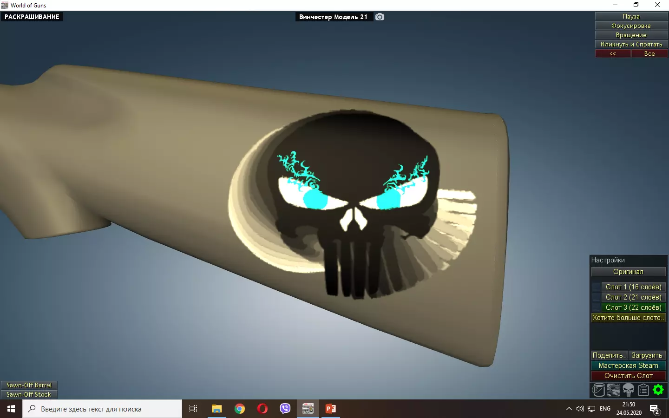Load the Оригинал paint scheme
Viewport: 669px width, 418px height.
tap(629, 272)
